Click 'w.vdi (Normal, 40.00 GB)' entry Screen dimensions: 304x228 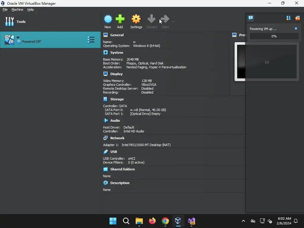[x=148, y=110]
